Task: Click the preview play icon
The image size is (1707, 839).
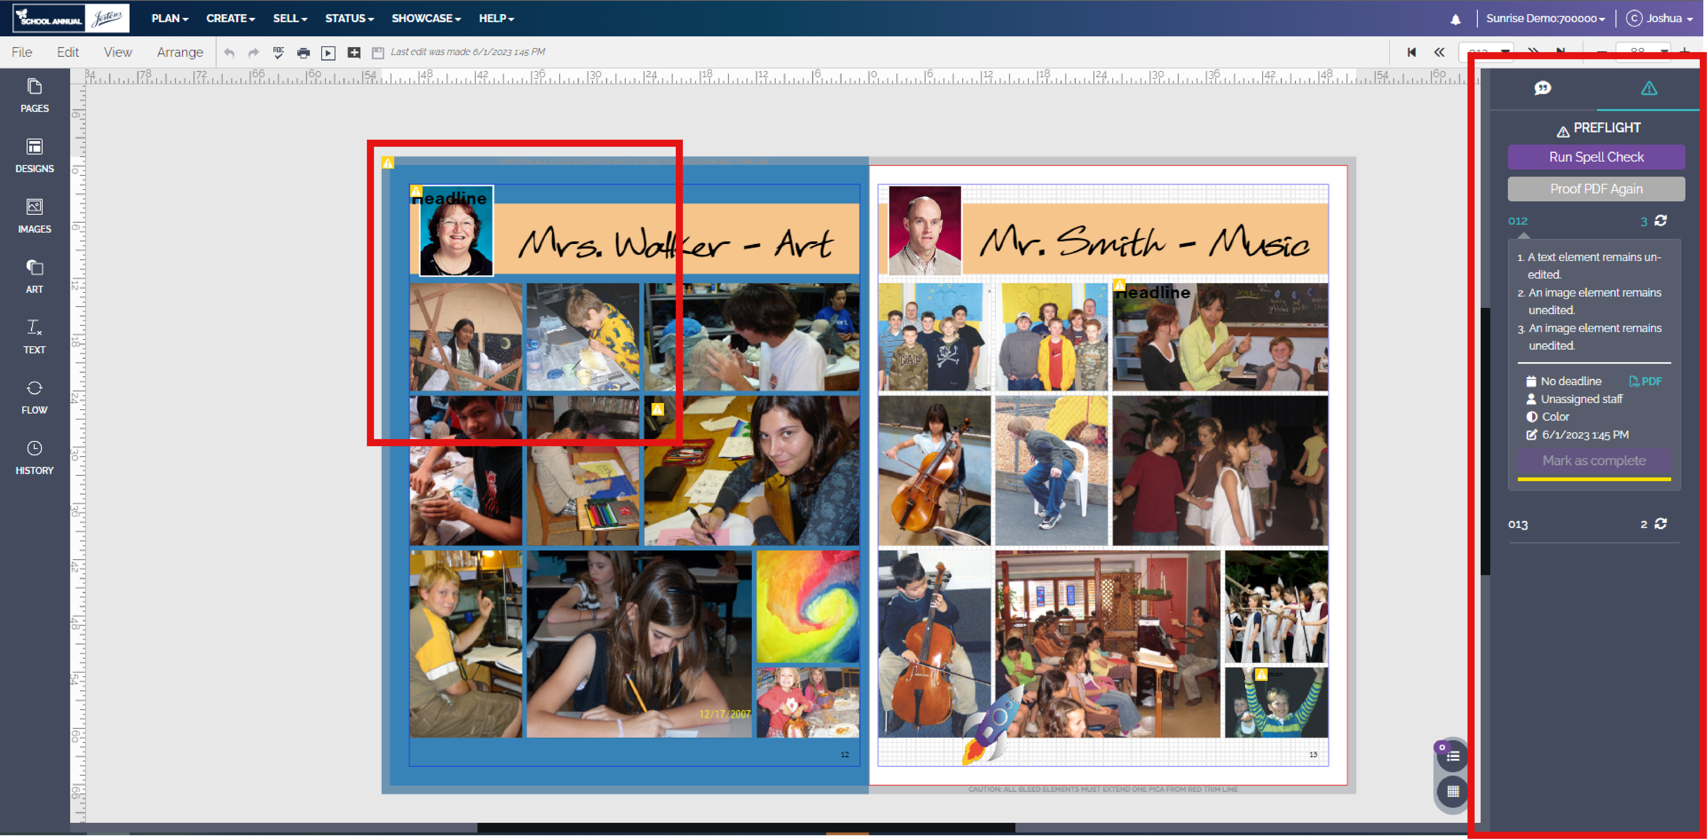Action: click(328, 53)
